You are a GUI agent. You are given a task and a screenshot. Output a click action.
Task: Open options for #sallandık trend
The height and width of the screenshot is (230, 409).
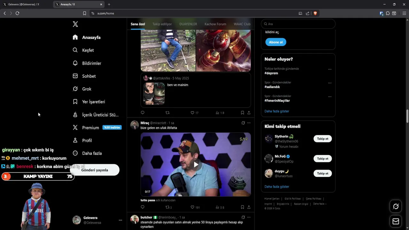coord(330,83)
